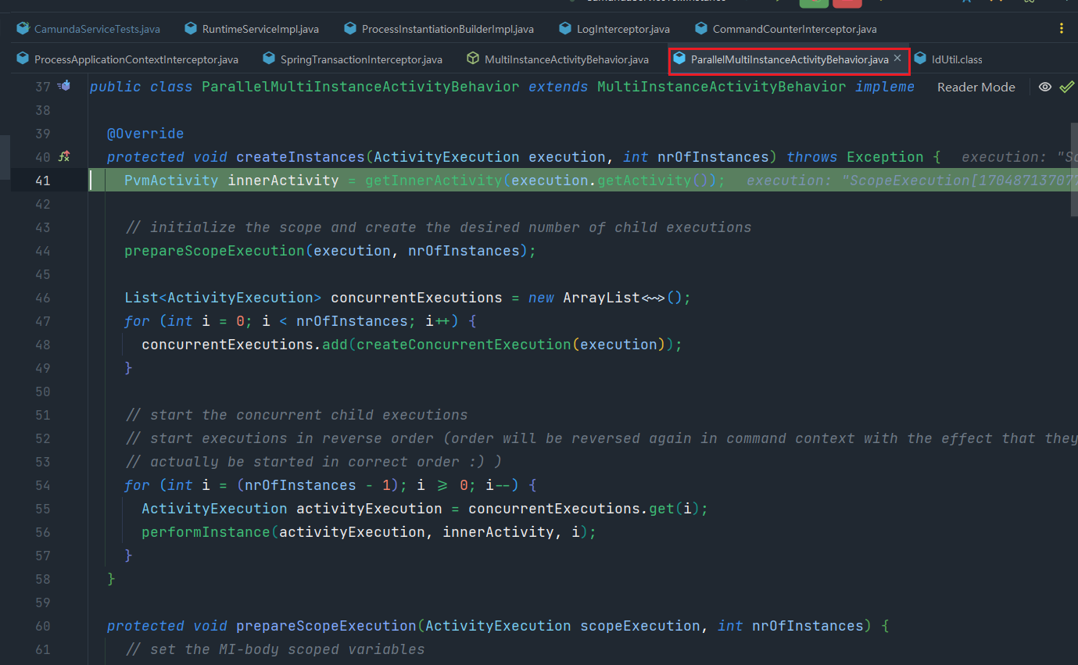This screenshot has width=1078, height=665.
Task: Switch to SpringTransactionInterceptor.java tab
Action: (x=353, y=59)
